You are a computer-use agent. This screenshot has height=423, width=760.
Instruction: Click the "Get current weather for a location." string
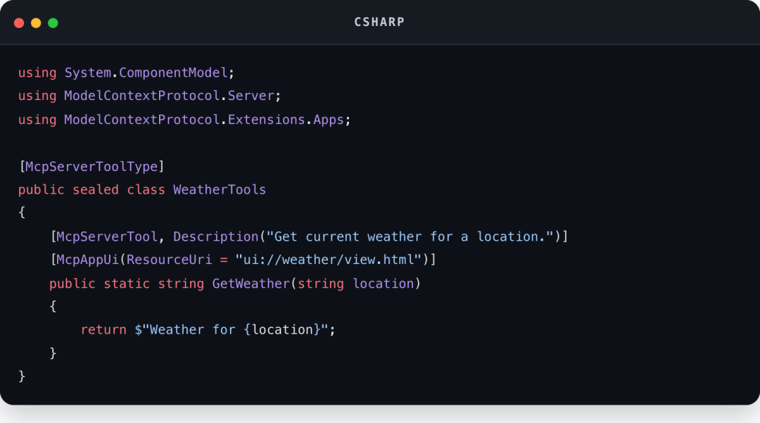tap(410, 237)
